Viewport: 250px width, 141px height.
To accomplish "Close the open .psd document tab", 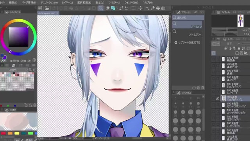I will (57, 13).
